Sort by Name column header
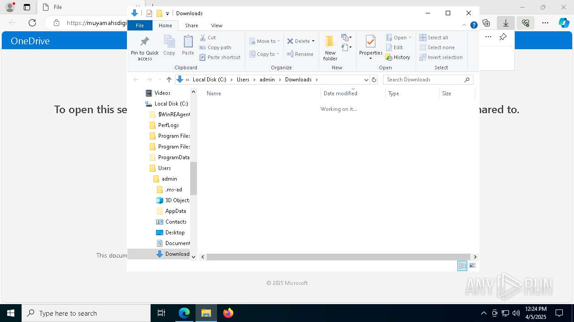The width and height of the screenshot is (574, 322). click(x=262, y=93)
